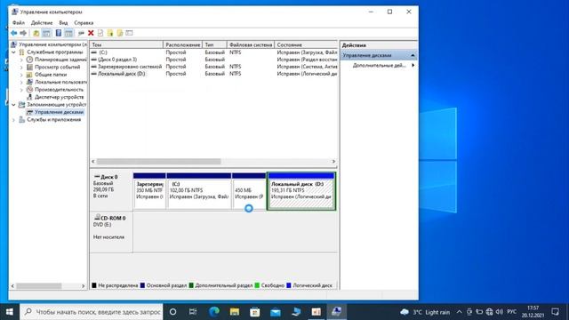Open Mail app from the taskbar

coord(276,312)
